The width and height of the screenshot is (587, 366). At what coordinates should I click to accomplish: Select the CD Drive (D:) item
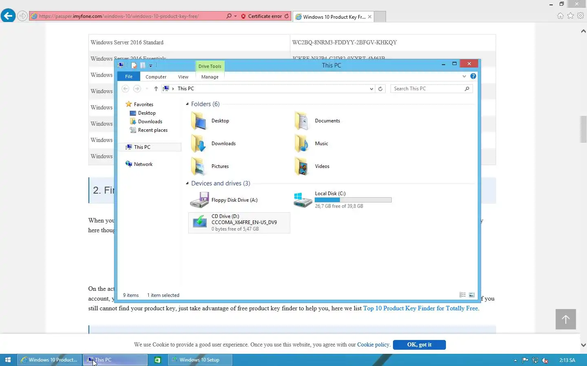[239, 222]
